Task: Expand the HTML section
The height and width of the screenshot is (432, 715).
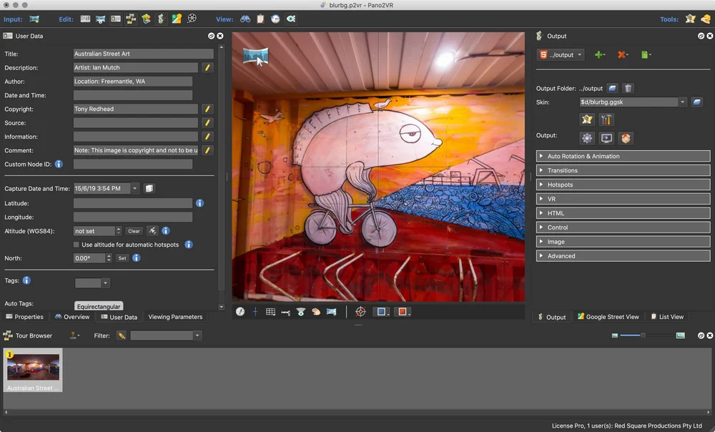Action: tap(623, 213)
